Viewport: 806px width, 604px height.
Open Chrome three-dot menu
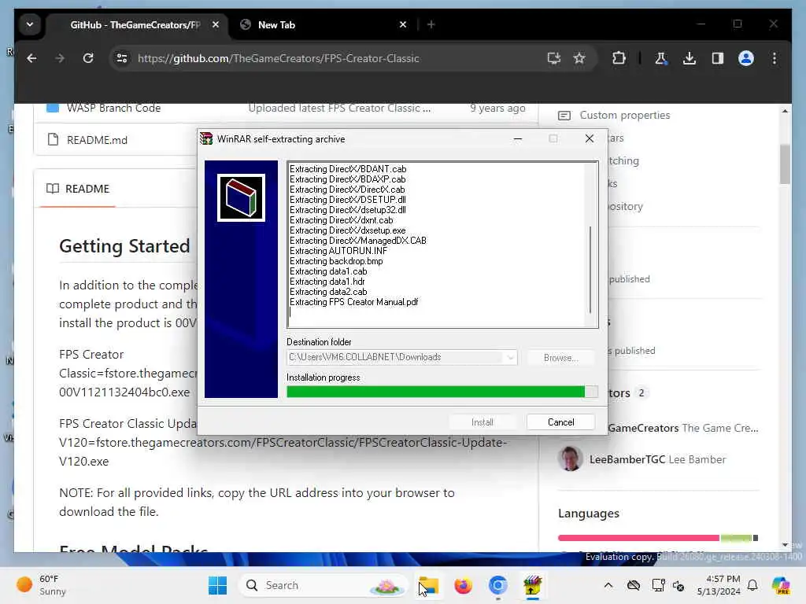tap(775, 58)
